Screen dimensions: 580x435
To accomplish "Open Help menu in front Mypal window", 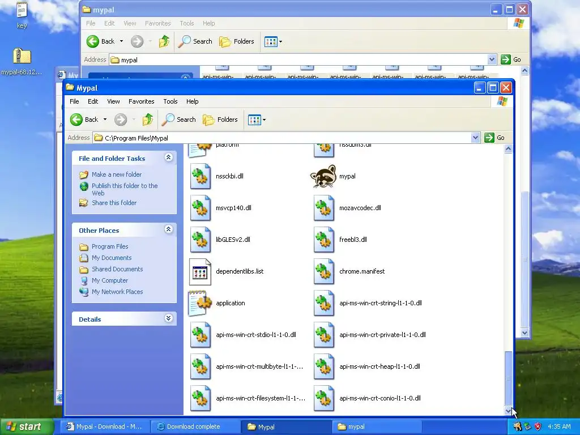I will tap(193, 101).
